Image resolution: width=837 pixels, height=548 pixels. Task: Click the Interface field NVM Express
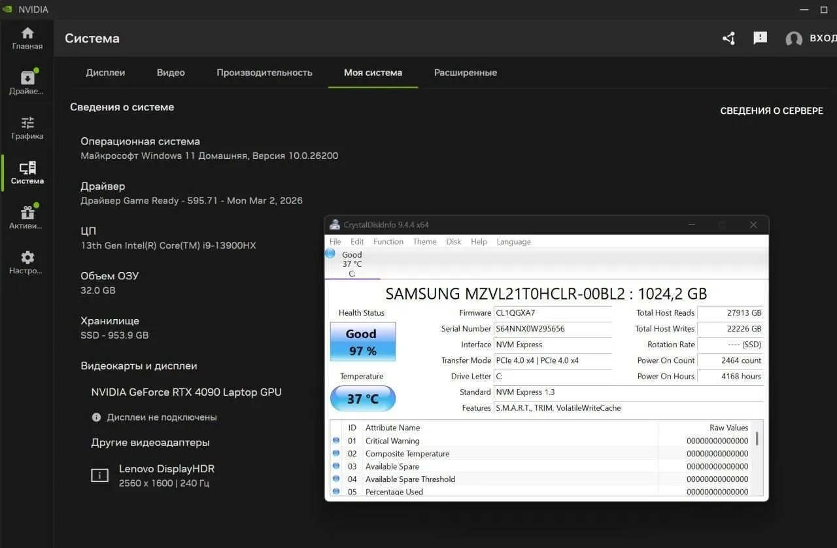(x=553, y=345)
